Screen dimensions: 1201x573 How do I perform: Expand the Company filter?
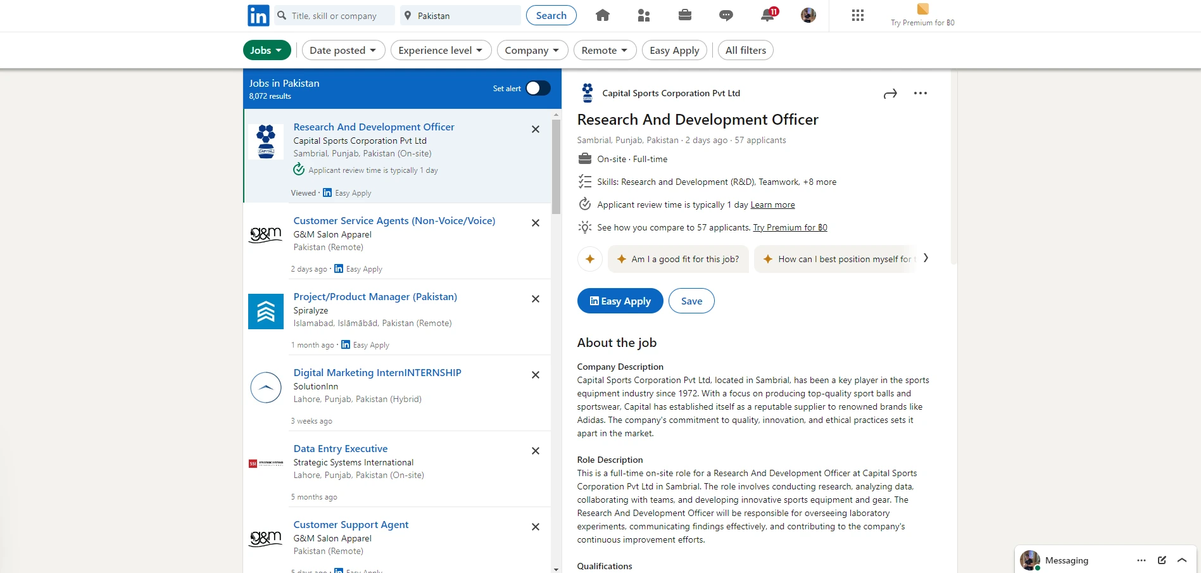point(532,50)
